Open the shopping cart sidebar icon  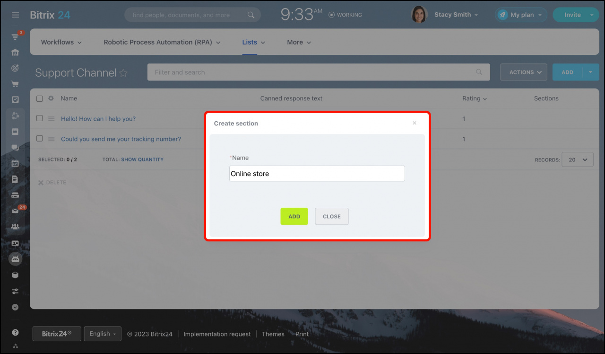[15, 84]
